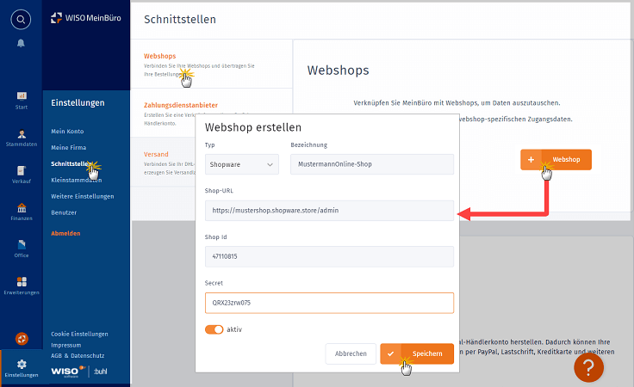Open notifications bell icon

click(21, 43)
